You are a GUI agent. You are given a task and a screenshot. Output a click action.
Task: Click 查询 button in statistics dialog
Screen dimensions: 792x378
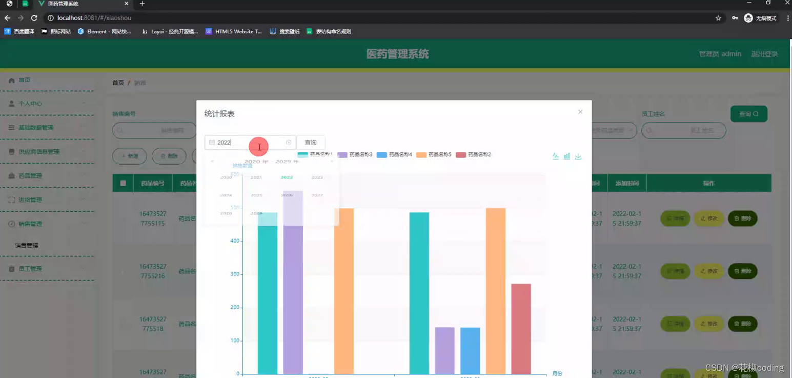click(311, 143)
